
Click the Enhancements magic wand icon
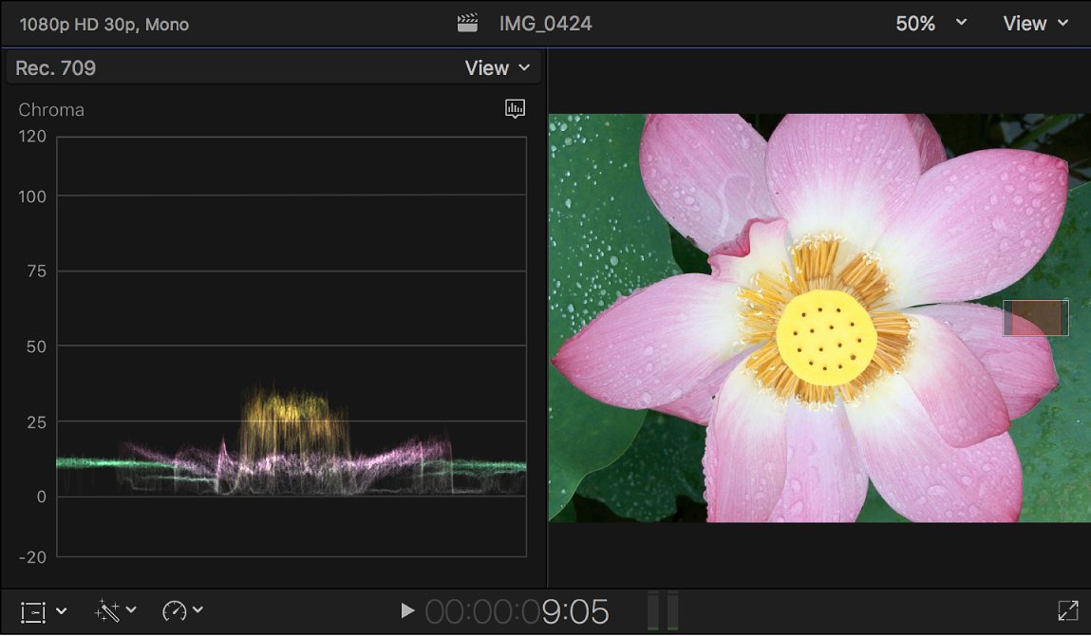tap(107, 611)
